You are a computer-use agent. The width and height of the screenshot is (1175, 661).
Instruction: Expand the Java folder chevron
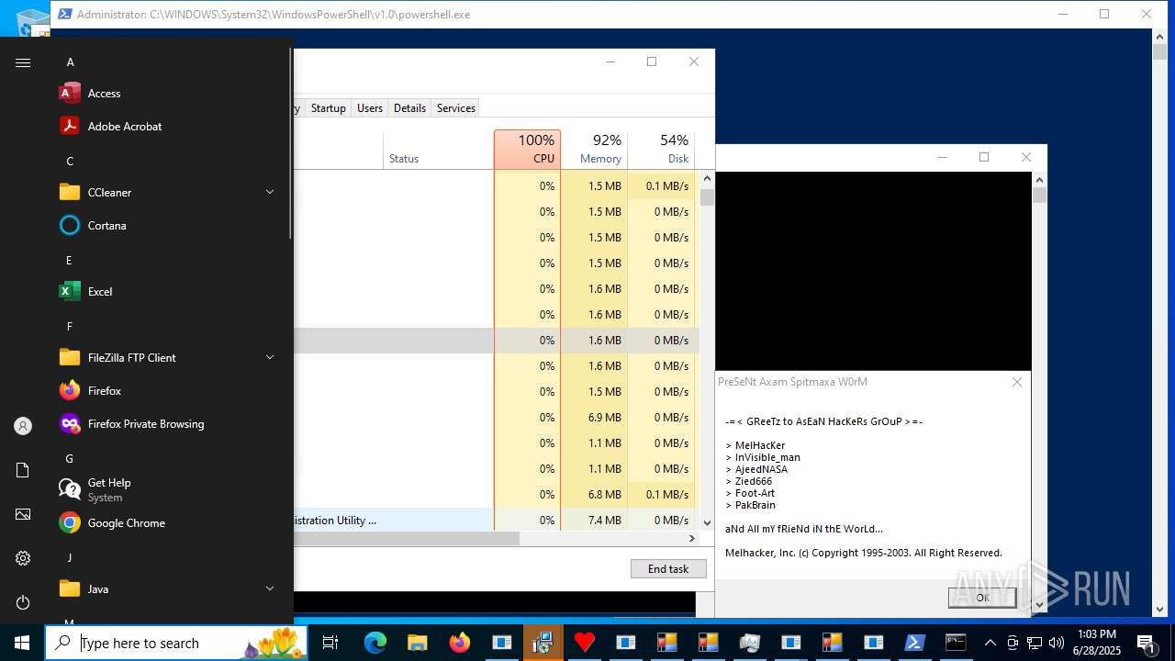(270, 588)
